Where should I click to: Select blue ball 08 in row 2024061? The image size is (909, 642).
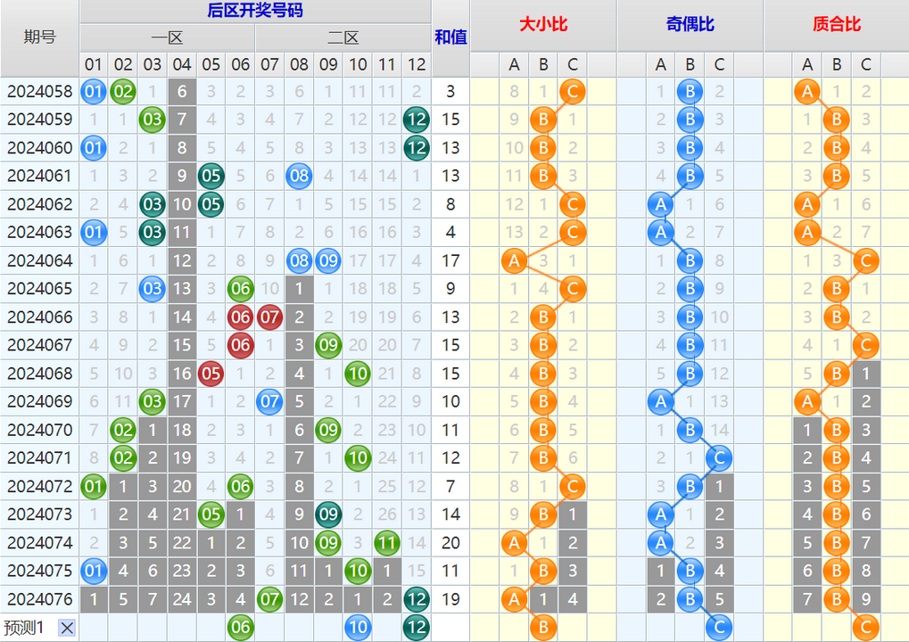click(x=299, y=177)
